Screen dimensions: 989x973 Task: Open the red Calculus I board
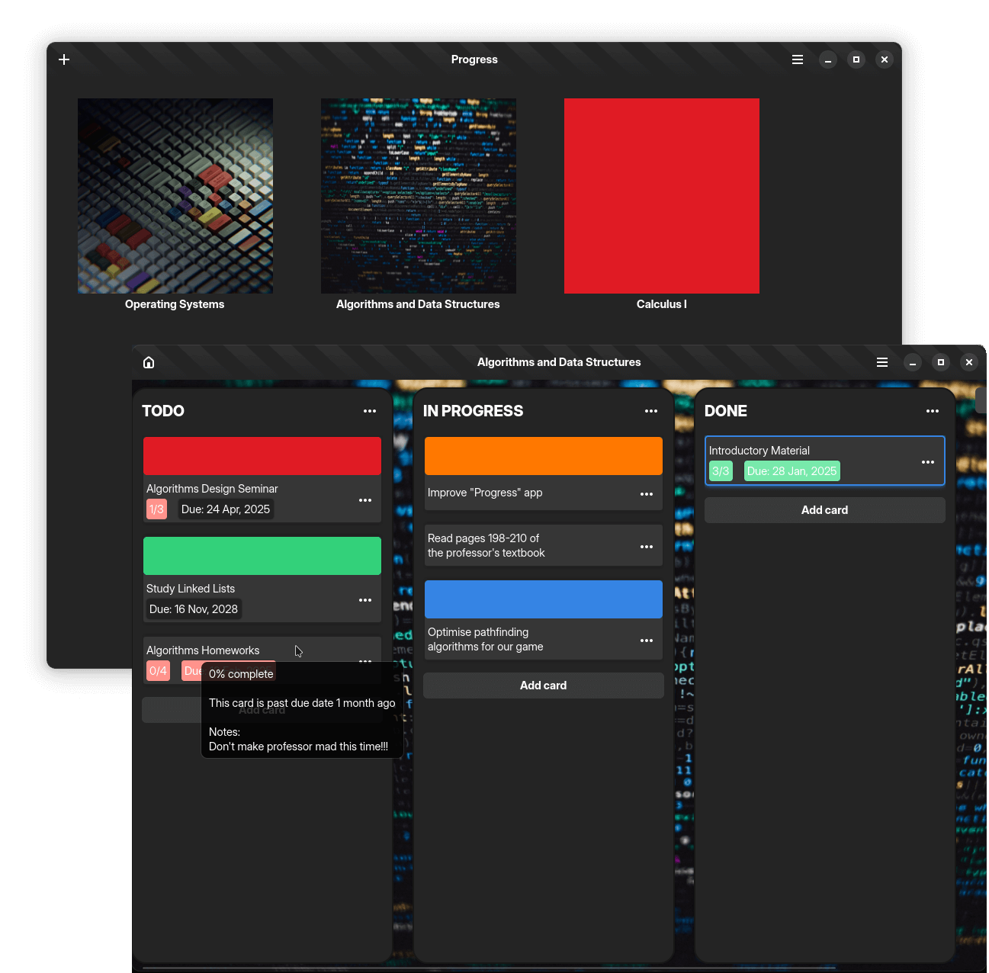(661, 196)
